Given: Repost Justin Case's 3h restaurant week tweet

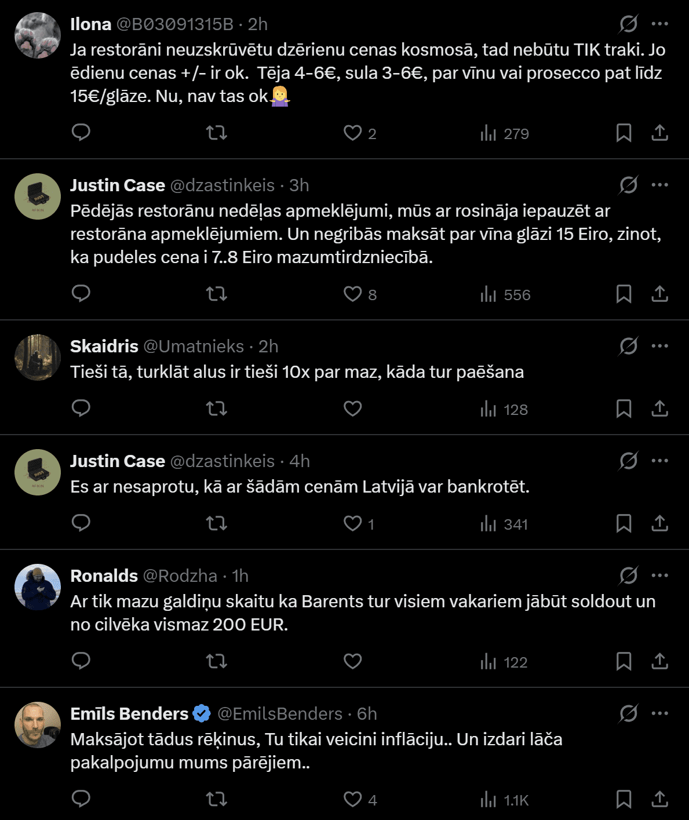Looking at the screenshot, I should tap(217, 294).
